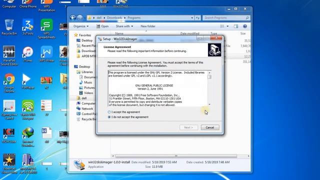Open the Share with dropdown

124,26
